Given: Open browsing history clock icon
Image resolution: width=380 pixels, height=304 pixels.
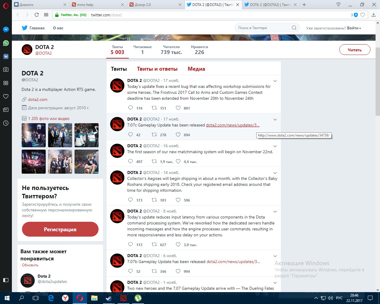Looking at the screenshot, I should 6,123.
